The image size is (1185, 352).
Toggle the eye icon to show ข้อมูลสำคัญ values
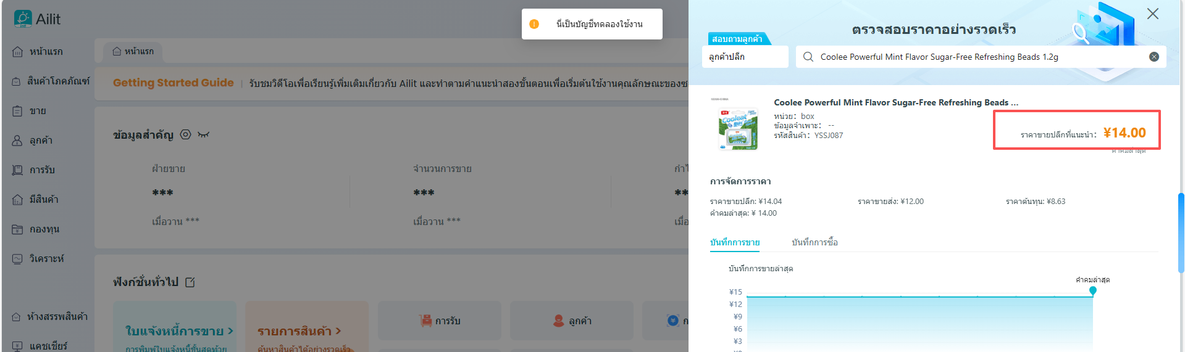[203, 134]
